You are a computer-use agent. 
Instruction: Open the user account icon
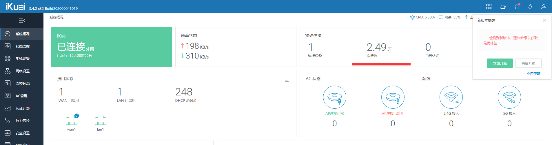544,7
